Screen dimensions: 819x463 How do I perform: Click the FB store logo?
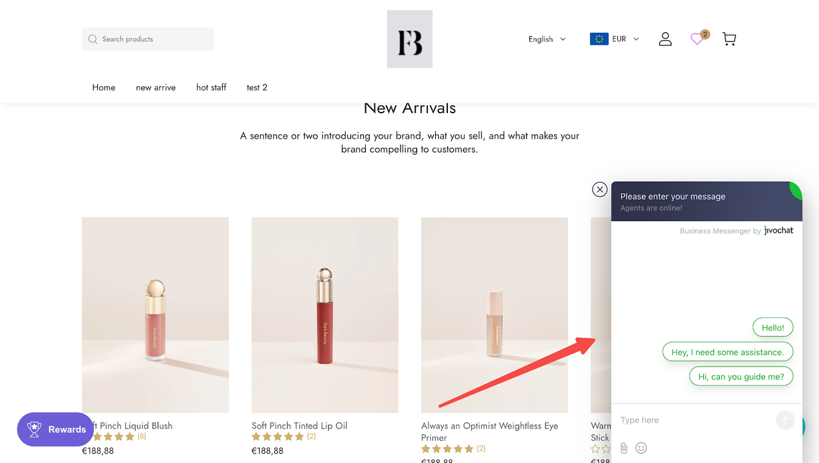(x=409, y=39)
